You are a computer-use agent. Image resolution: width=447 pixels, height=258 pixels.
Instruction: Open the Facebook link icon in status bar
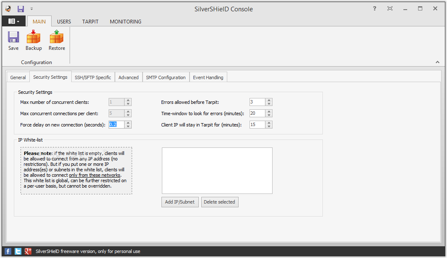(x=8, y=251)
